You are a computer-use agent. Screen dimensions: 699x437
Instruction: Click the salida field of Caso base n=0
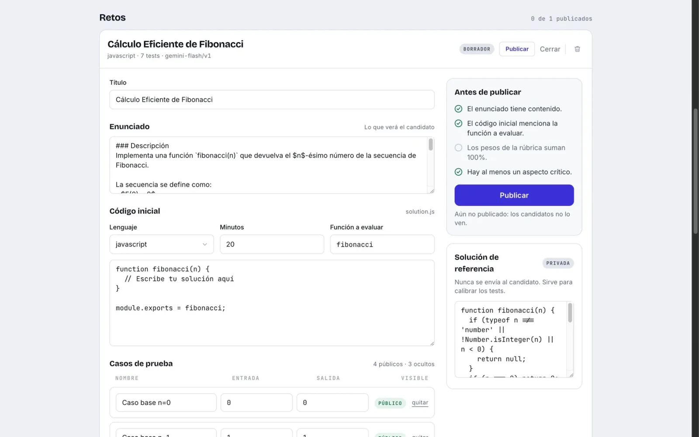pos(332,402)
